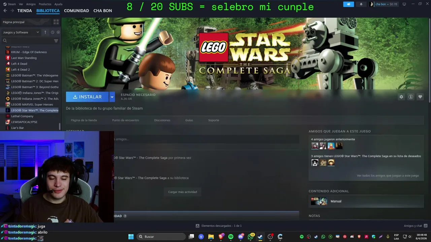Open Guías tab
Viewport: 431px width, 242px height.
click(x=189, y=120)
